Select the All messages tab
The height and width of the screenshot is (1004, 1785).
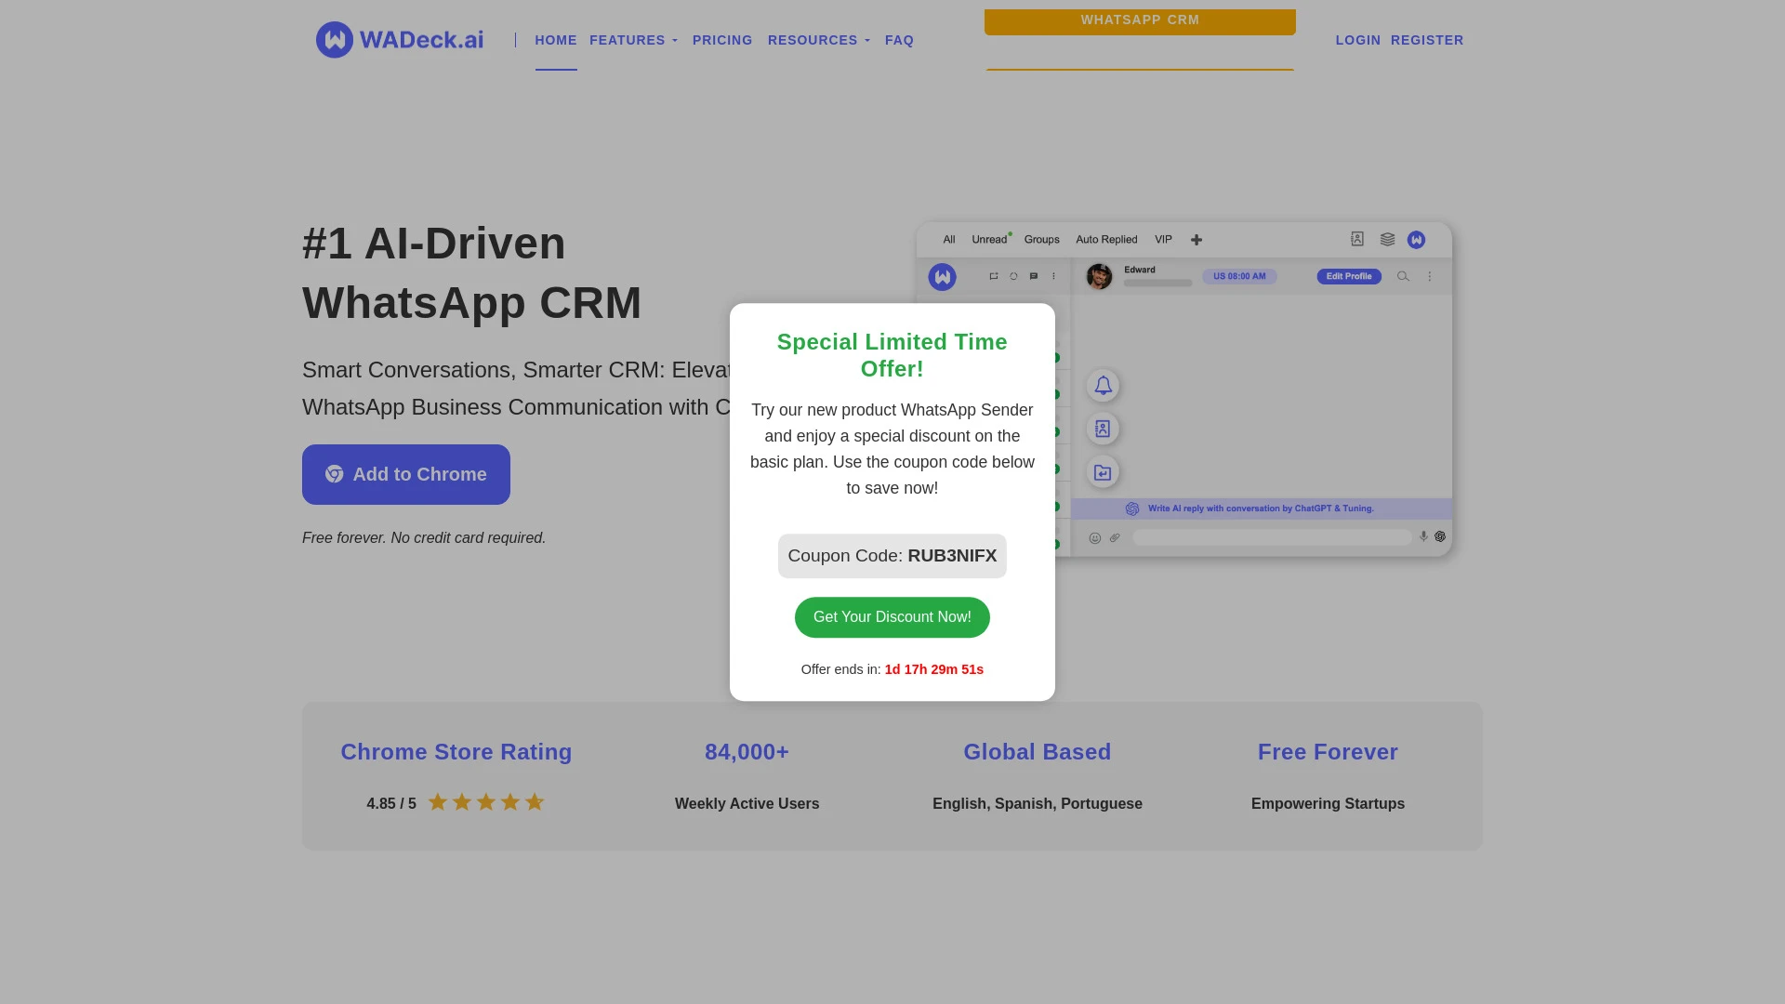click(x=949, y=239)
